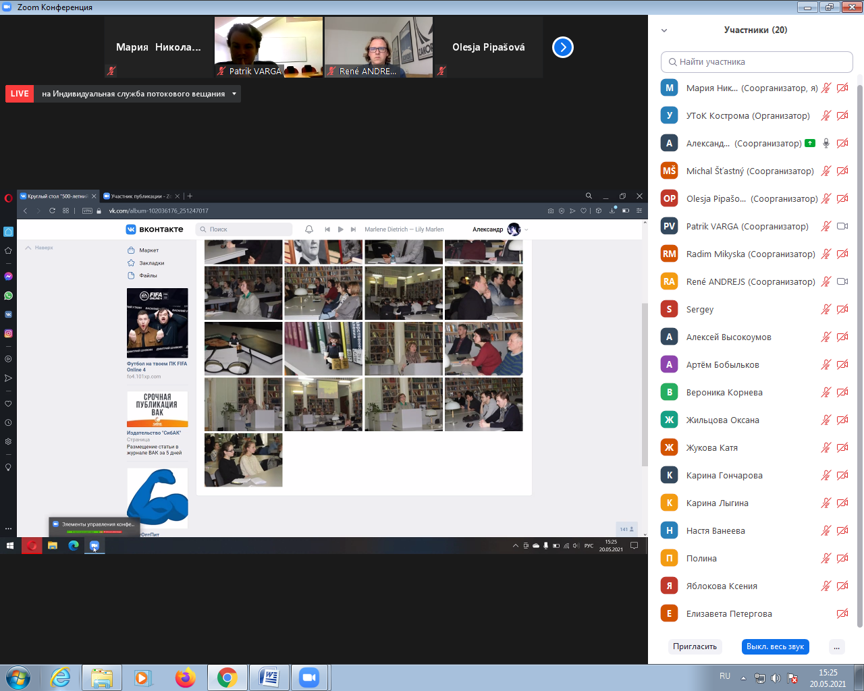The width and height of the screenshot is (864, 691).
Task: Click the RU language indicator
Action: coord(725,676)
